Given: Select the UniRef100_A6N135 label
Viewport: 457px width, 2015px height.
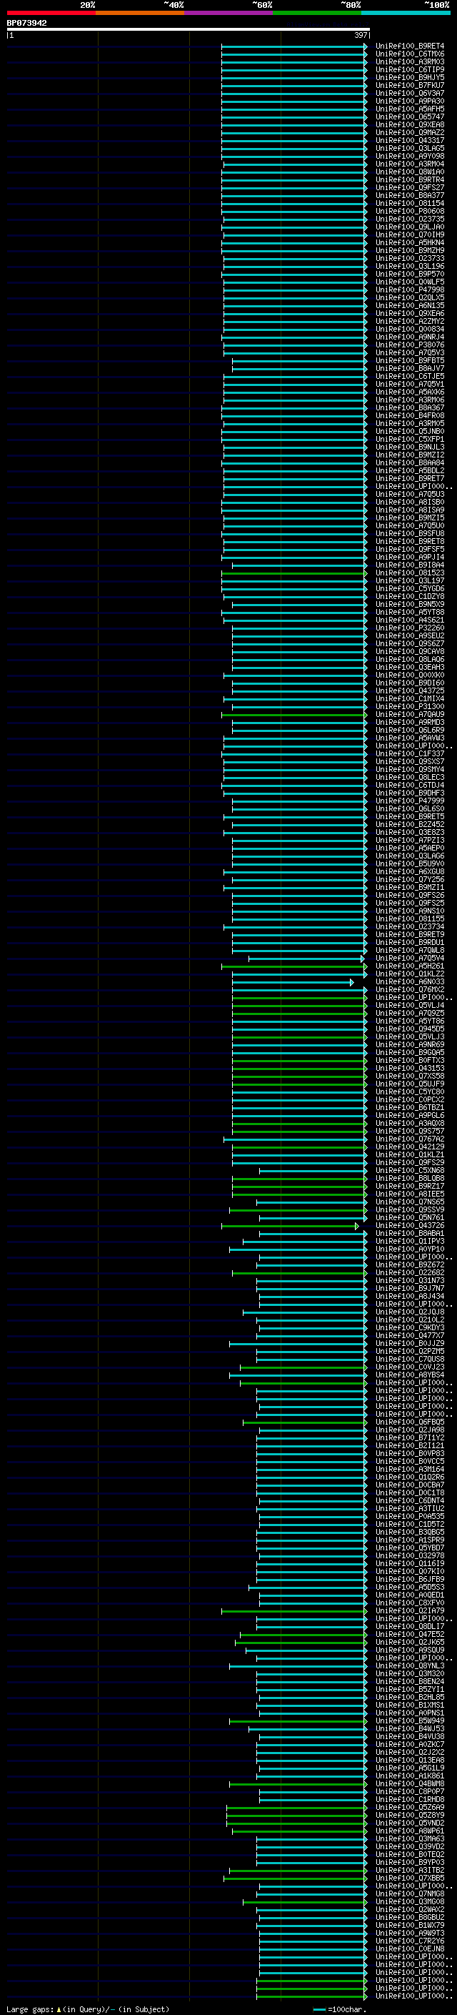Looking at the screenshot, I should 410,305.
